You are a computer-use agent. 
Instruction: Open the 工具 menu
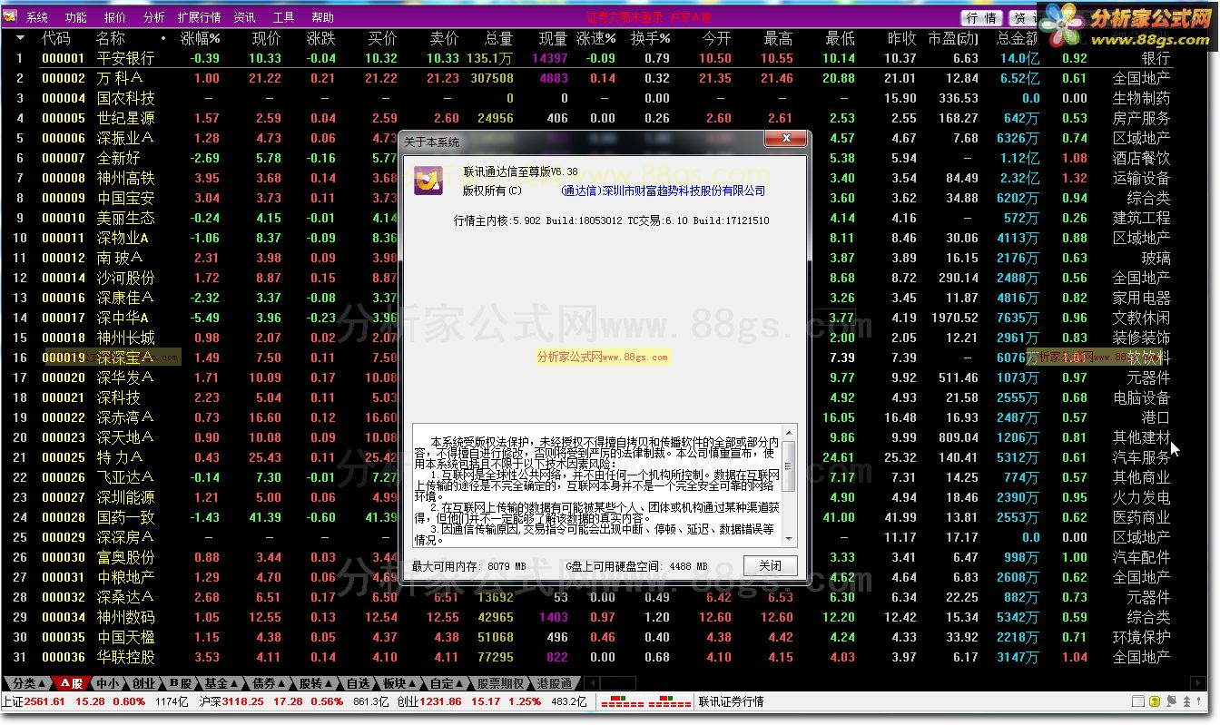tap(283, 17)
